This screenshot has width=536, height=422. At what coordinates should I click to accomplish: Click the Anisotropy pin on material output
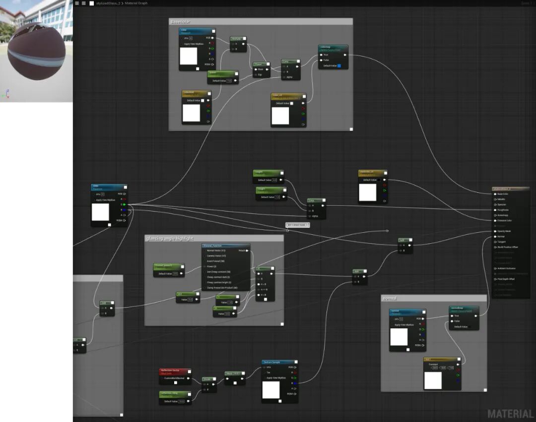click(x=495, y=215)
